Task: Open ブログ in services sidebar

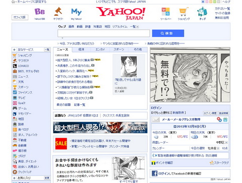Action: coord(22,156)
